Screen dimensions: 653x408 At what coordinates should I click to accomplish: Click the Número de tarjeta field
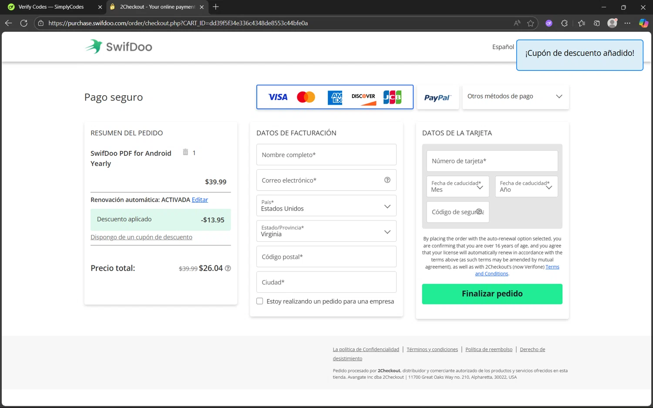point(492,161)
